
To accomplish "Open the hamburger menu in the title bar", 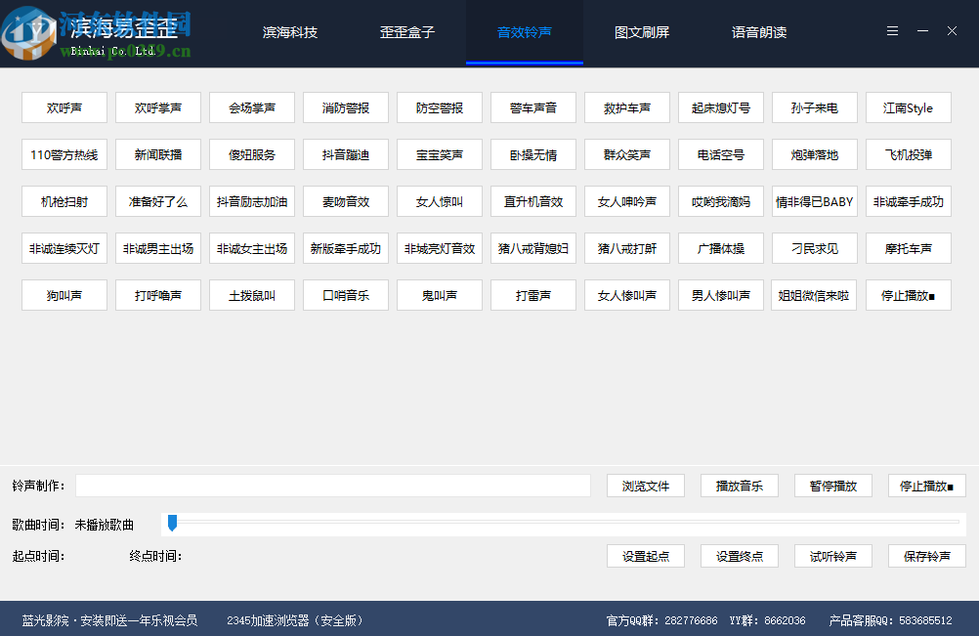I will [x=891, y=30].
